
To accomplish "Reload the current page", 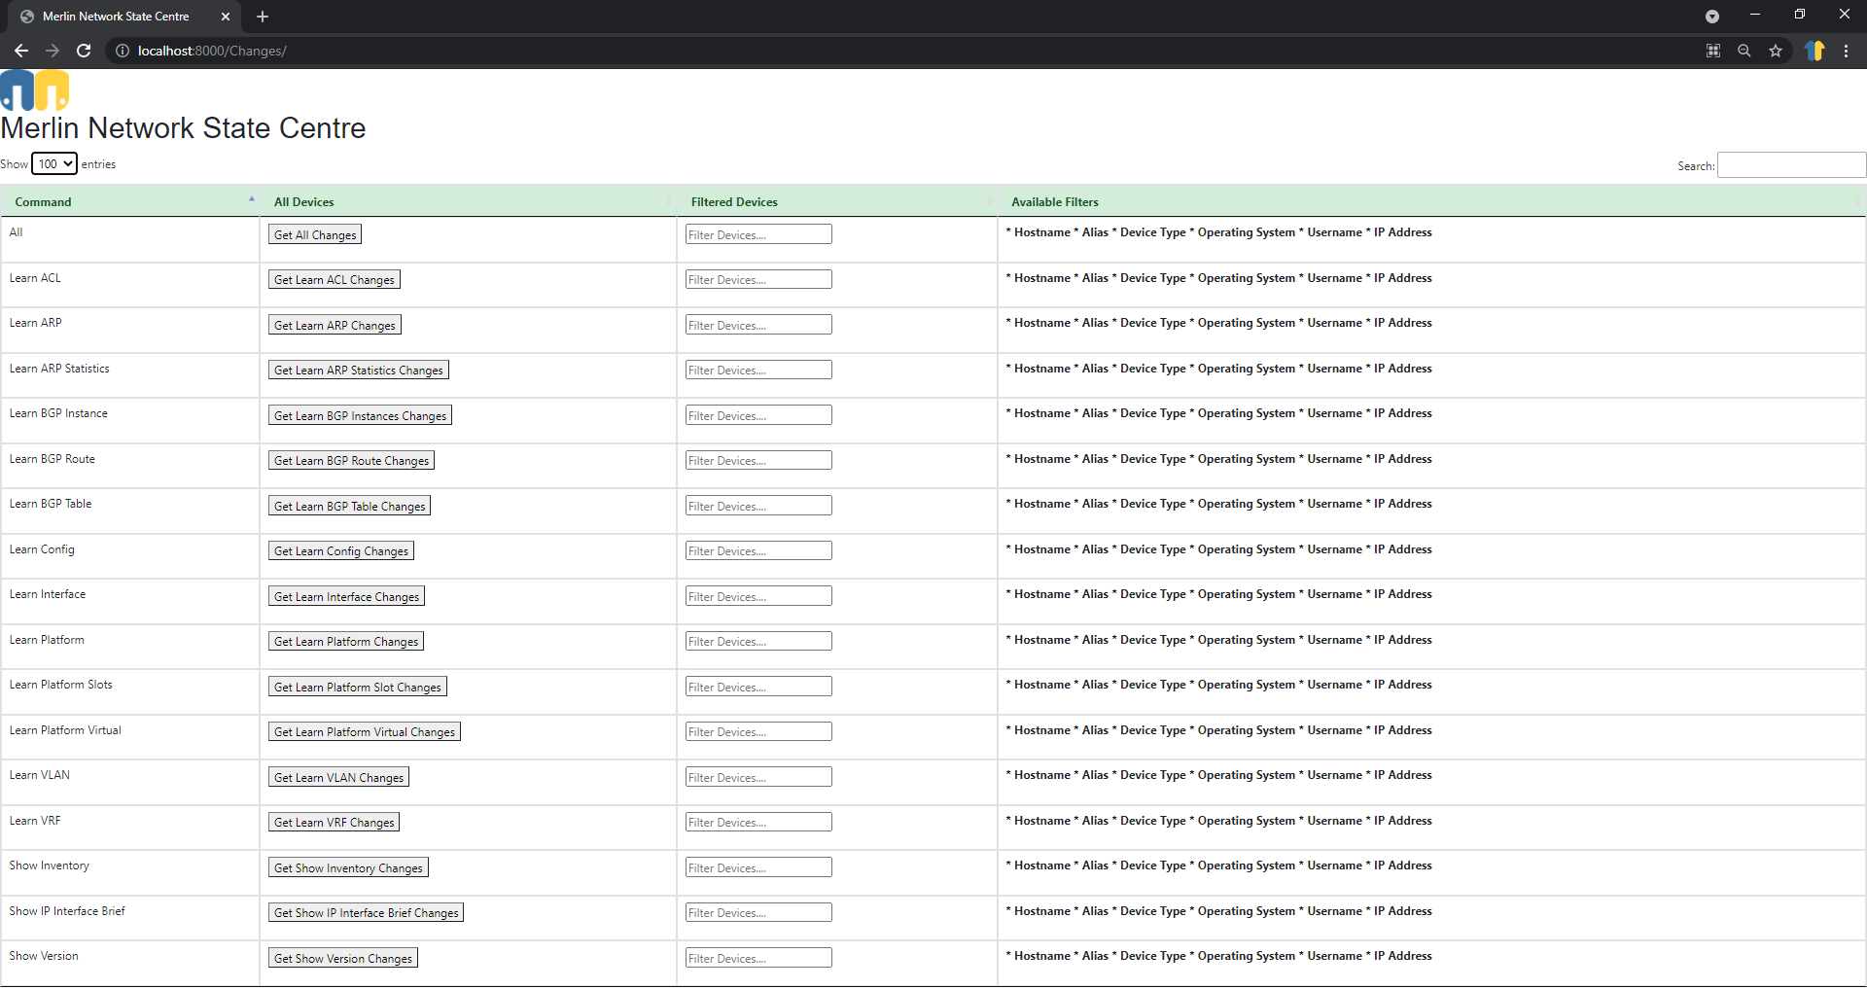I will [x=84, y=51].
